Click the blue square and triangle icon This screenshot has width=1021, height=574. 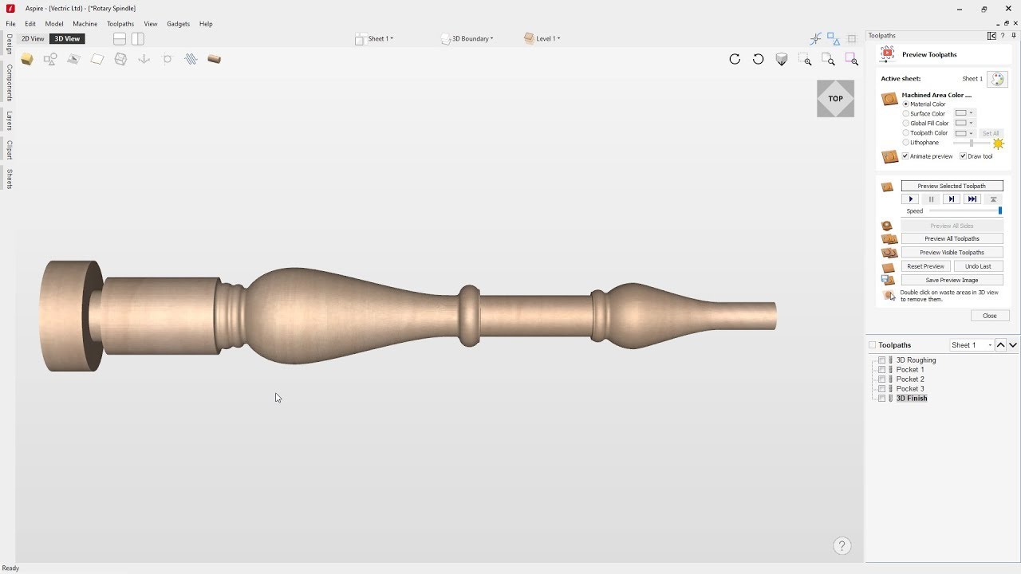pyautogui.click(x=833, y=38)
